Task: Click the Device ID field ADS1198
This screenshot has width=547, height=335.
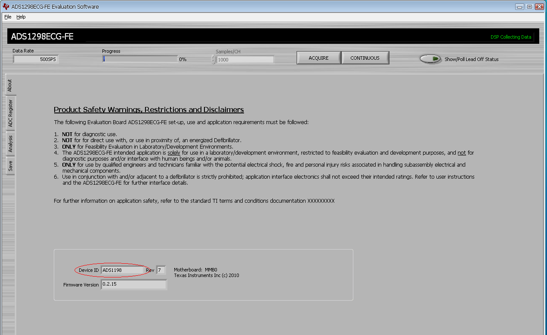Action: pyautogui.click(x=122, y=270)
